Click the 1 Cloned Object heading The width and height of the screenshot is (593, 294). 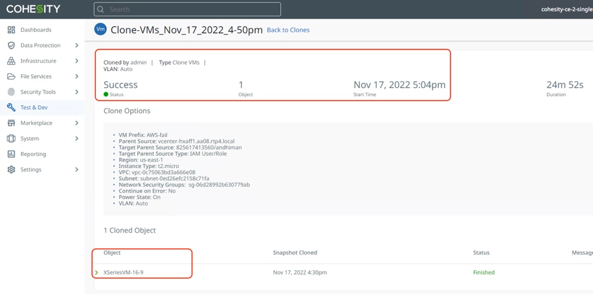point(129,230)
